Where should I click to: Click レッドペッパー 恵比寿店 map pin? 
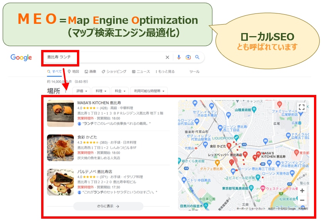pos(245,155)
